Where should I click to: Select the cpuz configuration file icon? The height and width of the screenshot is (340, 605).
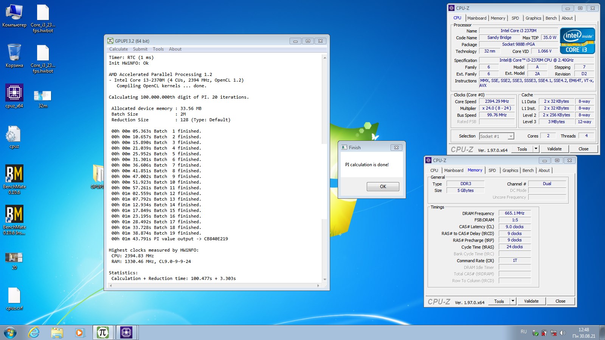pyautogui.click(x=14, y=137)
